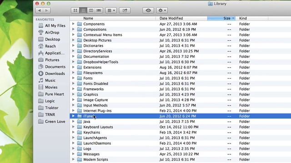Select the Extensions folder

(92, 67)
